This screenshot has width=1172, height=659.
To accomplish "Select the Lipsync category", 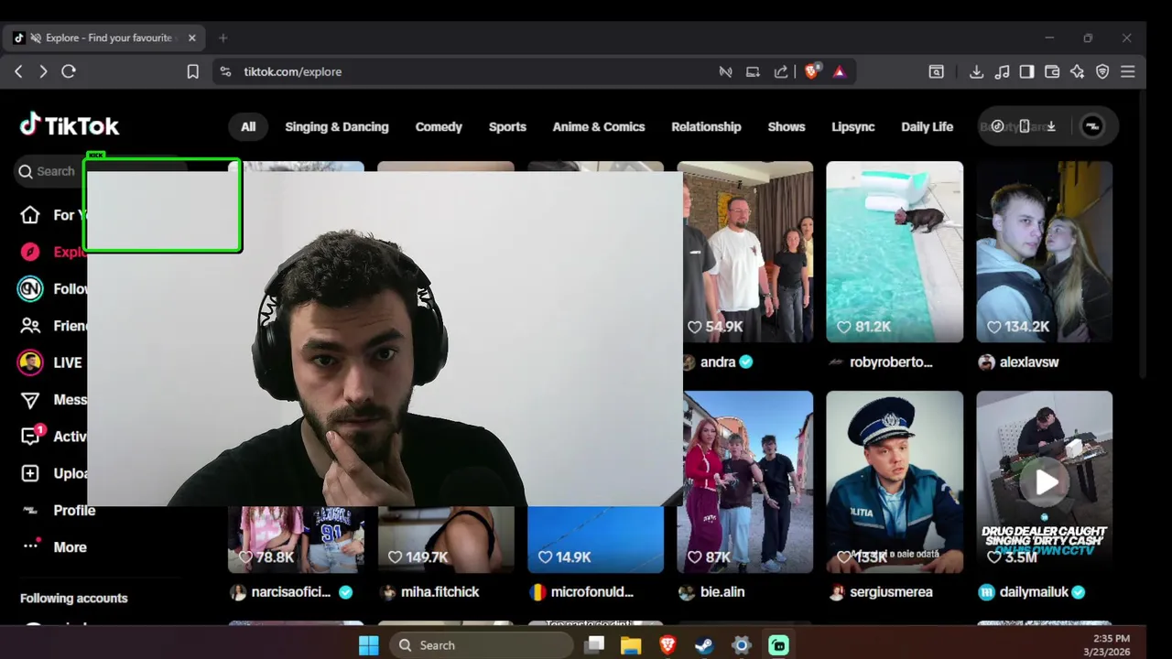I will tap(853, 126).
